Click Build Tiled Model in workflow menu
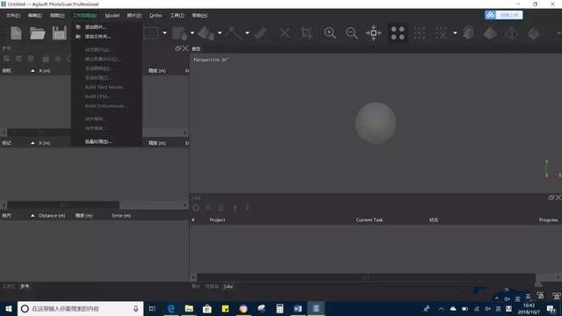562x316 pixels. coord(106,87)
